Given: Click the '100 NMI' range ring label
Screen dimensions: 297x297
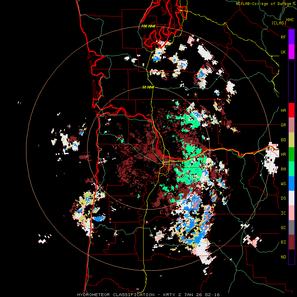Looking at the screenshot, I should [148, 26].
